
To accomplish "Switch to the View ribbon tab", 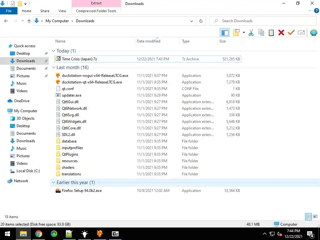I will click(62, 11).
